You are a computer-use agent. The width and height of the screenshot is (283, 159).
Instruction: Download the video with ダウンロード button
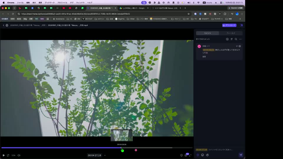click(229, 25)
